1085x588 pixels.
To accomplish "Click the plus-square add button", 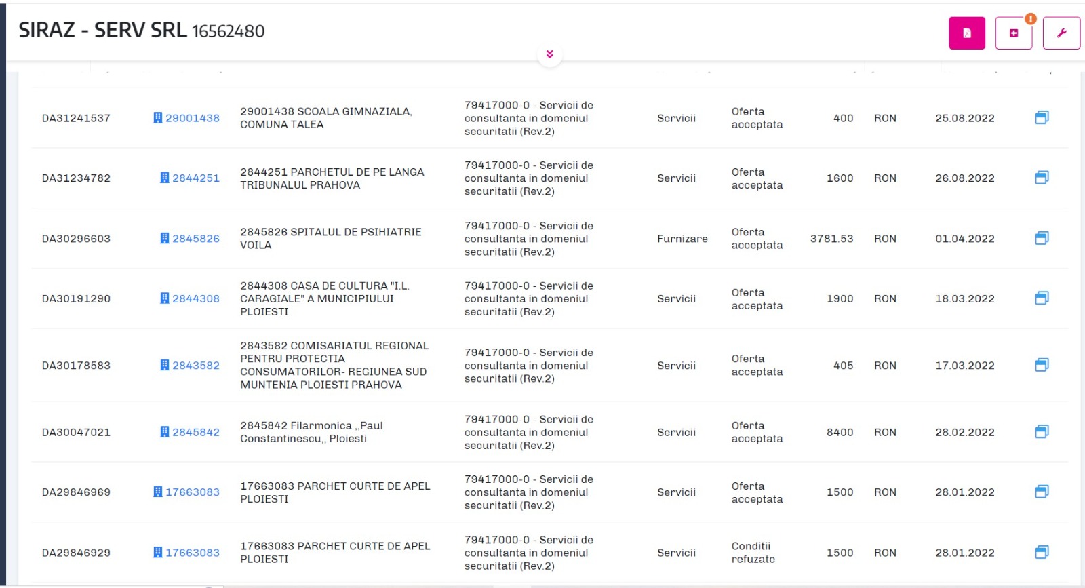I will [1013, 33].
